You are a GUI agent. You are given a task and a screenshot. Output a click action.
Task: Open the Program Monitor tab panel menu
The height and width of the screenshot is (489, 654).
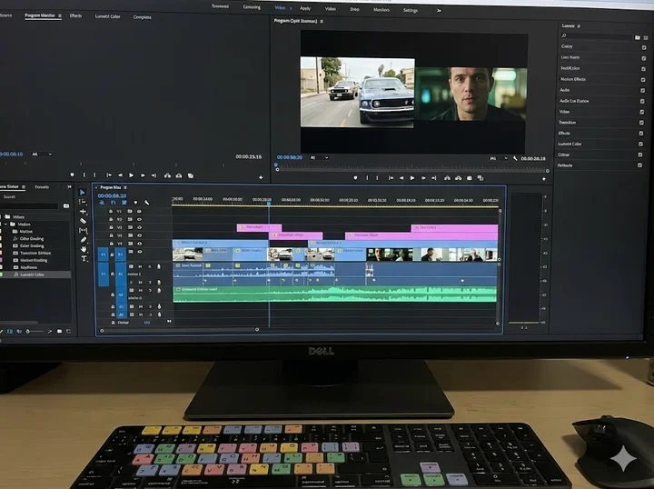point(60,15)
